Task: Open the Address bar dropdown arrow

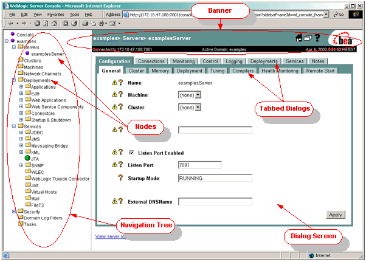Action: click(x=326, y=15)
